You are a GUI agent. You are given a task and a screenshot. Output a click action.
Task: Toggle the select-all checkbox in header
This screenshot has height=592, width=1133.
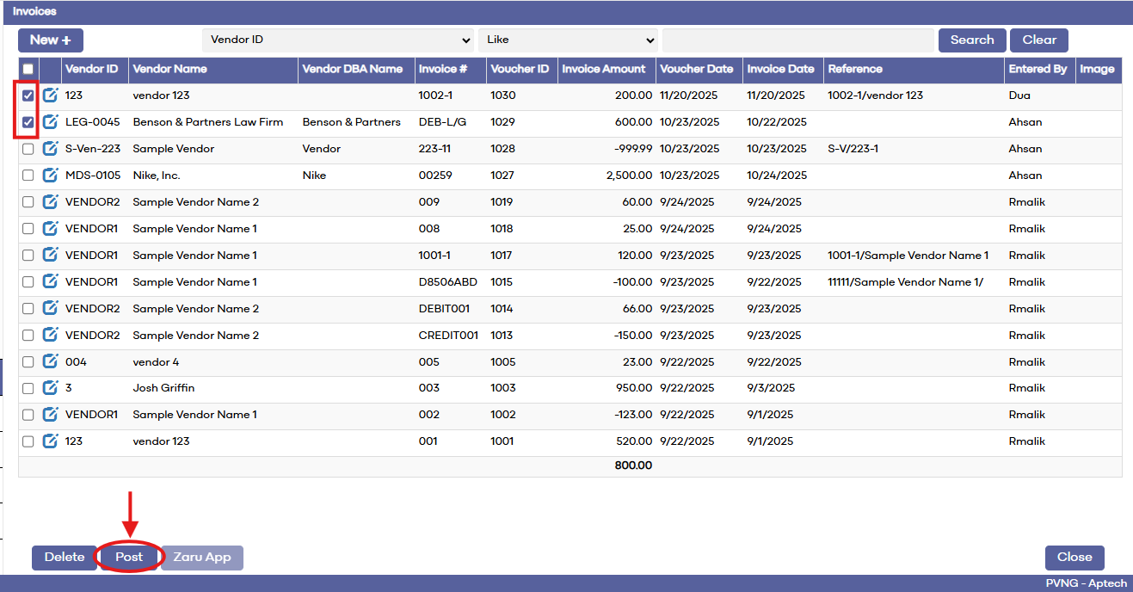coord(28,70)
